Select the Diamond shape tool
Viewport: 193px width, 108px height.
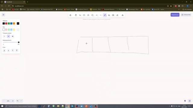[88, 15]
